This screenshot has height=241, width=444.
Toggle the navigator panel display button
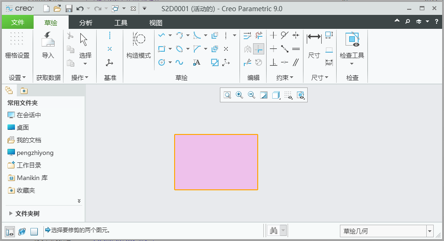tap(10, 231)
